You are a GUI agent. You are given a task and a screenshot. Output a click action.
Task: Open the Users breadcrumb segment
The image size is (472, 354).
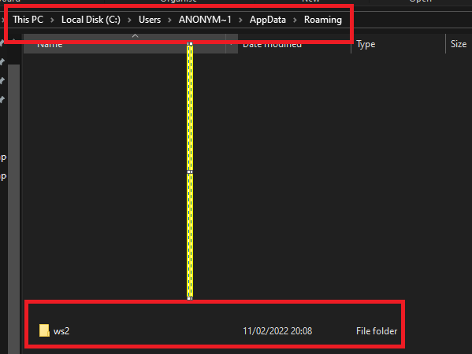click(x=150, y=20)
